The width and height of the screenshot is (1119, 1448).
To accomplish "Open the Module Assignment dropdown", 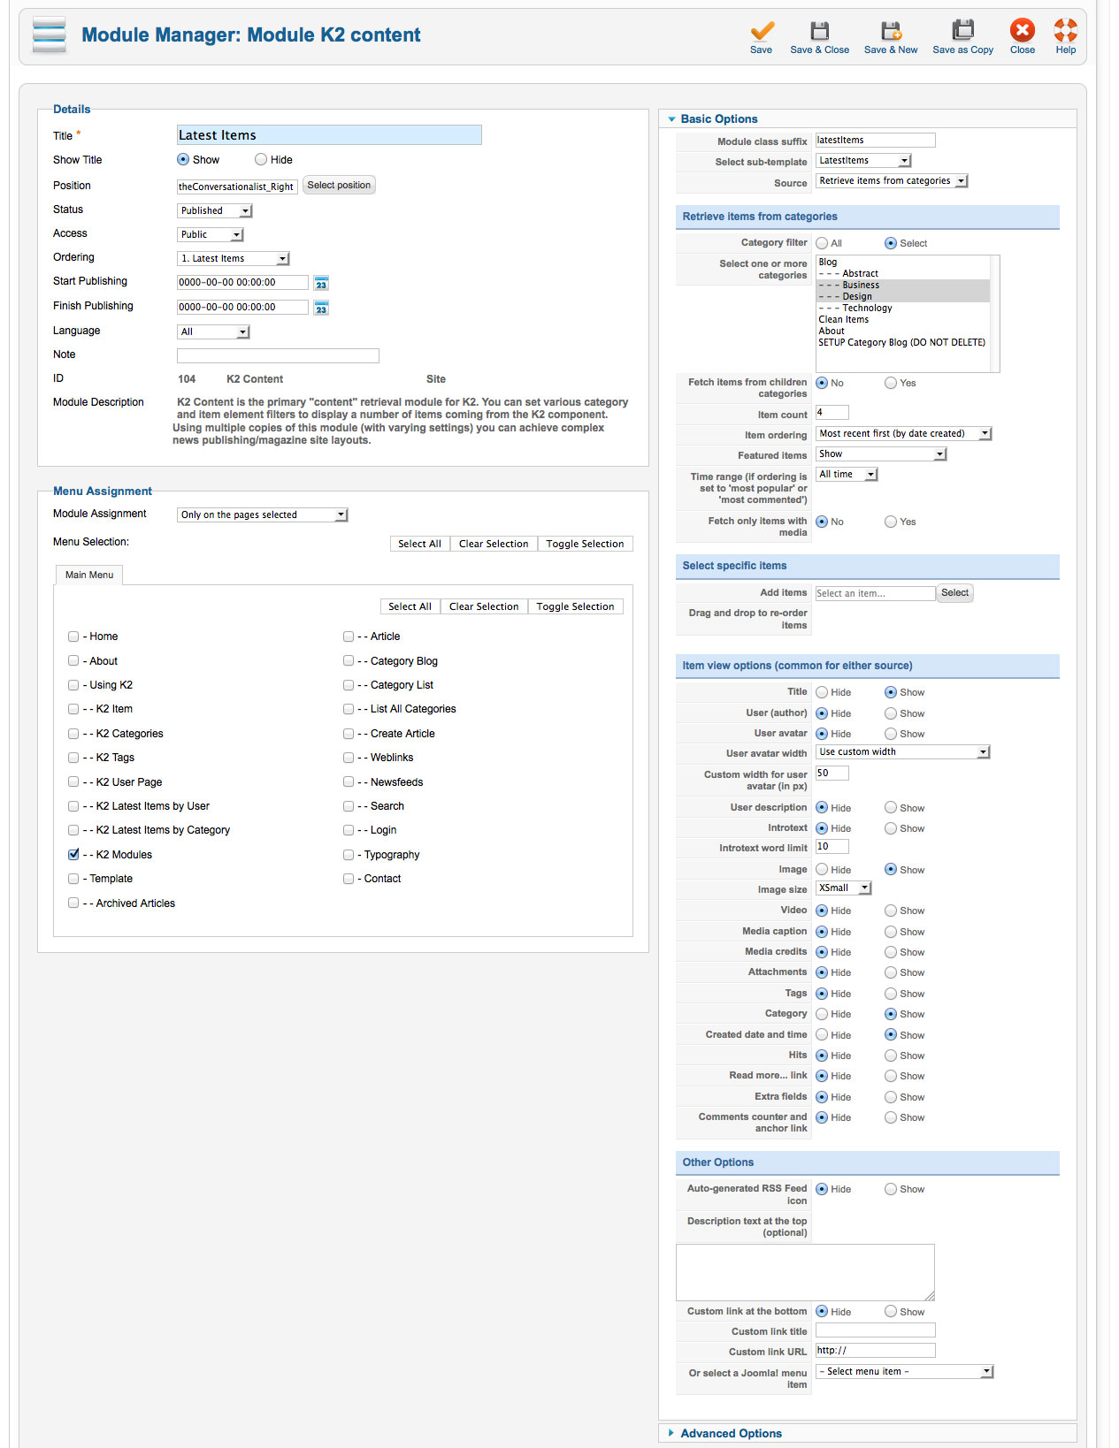I will point(263,514).
